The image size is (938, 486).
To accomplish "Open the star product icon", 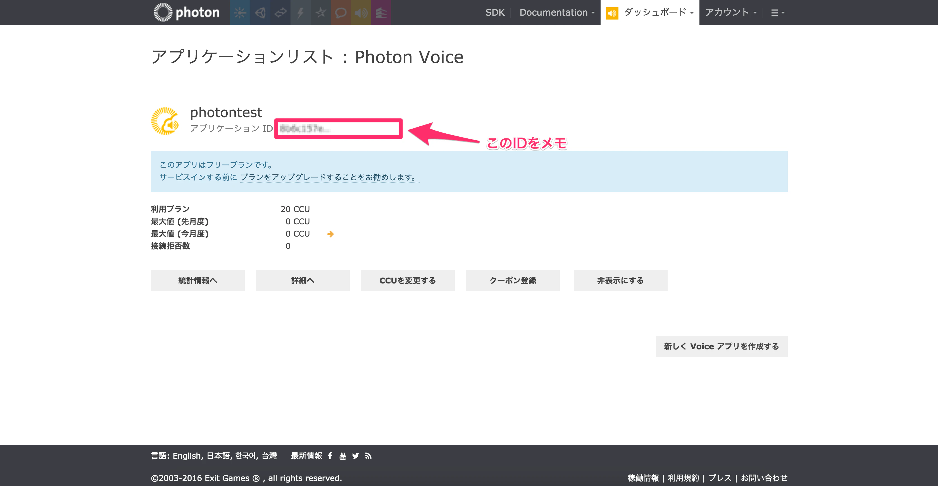I will 320,13.
